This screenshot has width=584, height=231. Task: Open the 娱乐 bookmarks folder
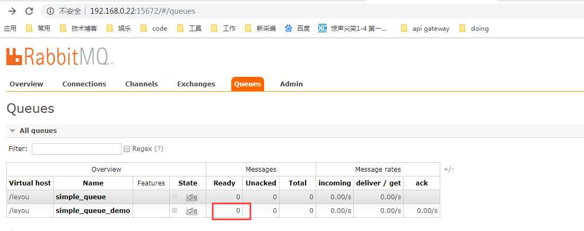point(119,28)
